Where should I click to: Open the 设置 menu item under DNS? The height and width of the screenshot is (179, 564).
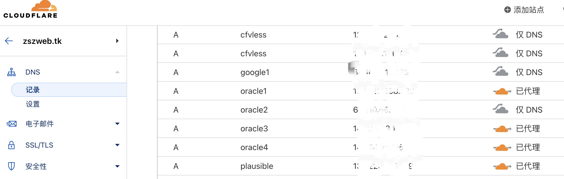pyautogui.click(x=33, y=104)
